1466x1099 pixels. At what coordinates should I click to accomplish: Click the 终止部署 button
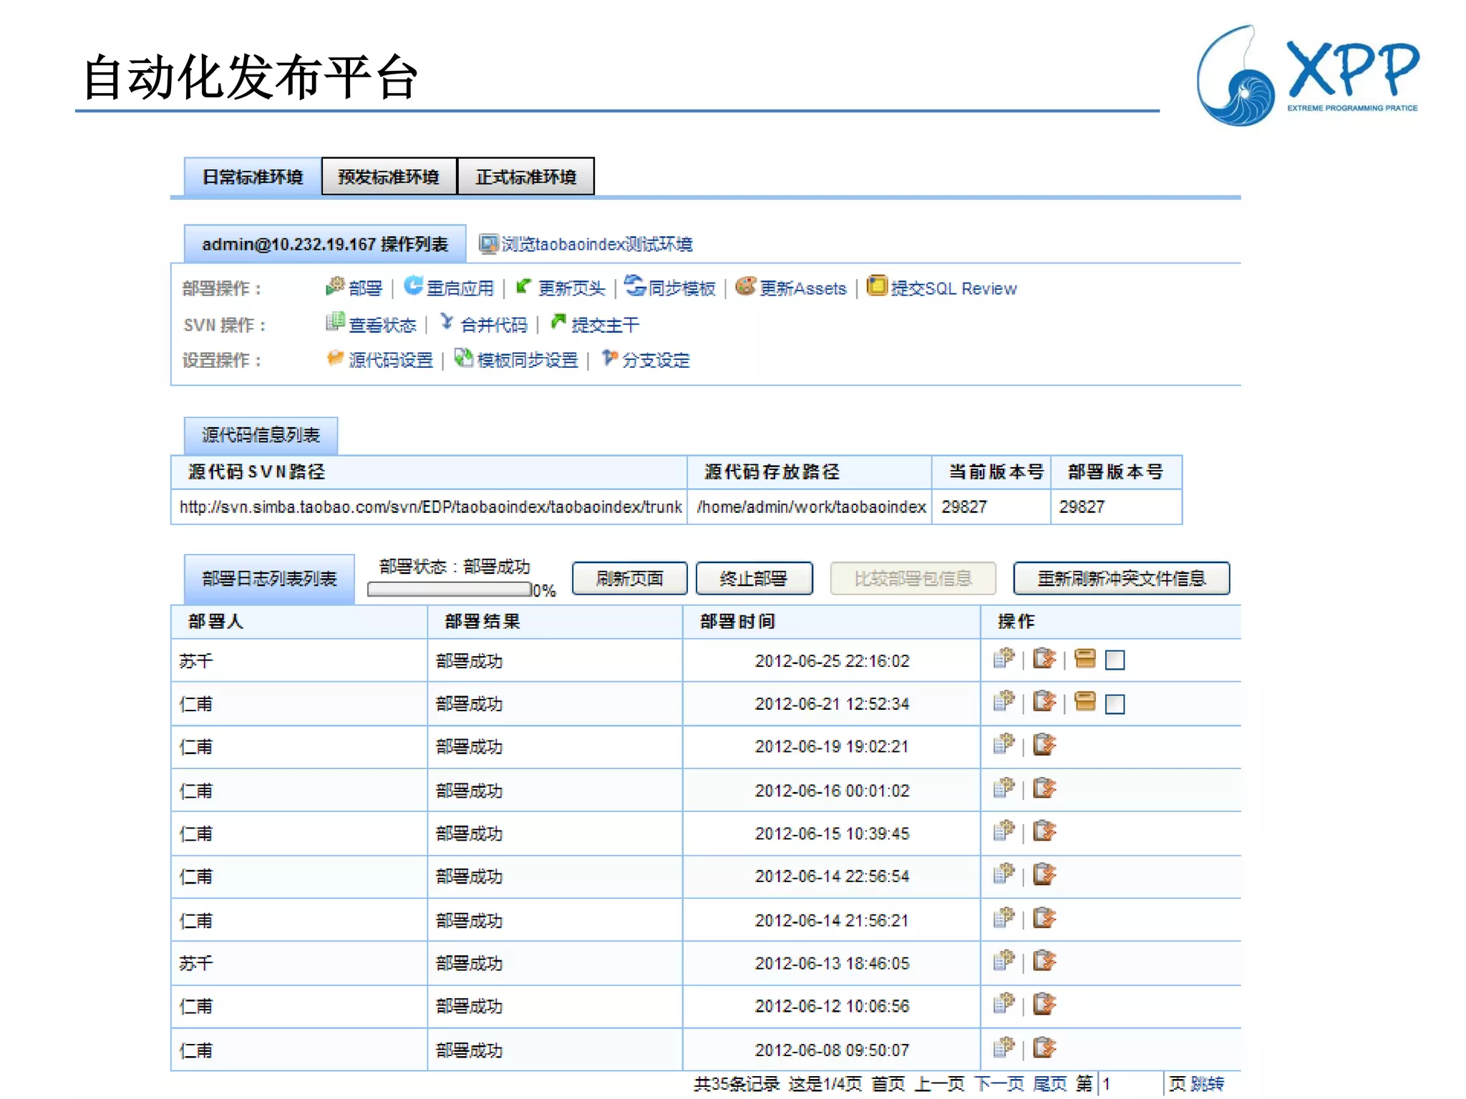[754, 578]
